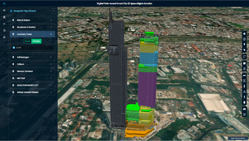Screen dimensions: 249x141
Task: Open the bar chart icon in left sidebar
Action: (4, 24)
